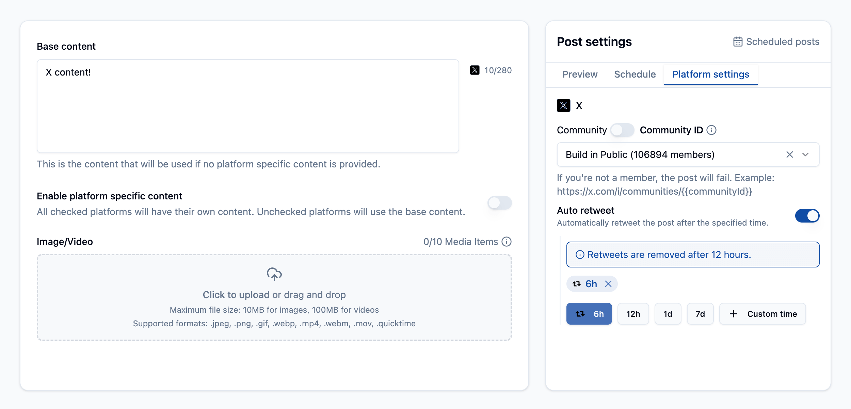Image resolution: width=851 pixels, height=409 pixels.
Task: Click the 10/280 character counter
Action: (498, 70)
